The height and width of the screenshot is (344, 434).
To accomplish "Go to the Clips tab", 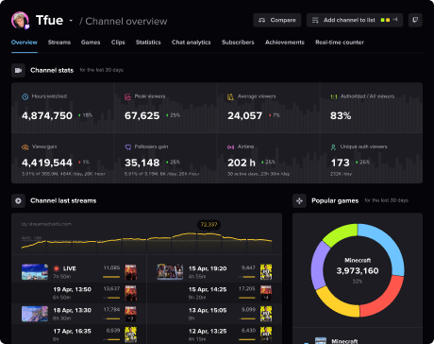I will pos(118,43).
